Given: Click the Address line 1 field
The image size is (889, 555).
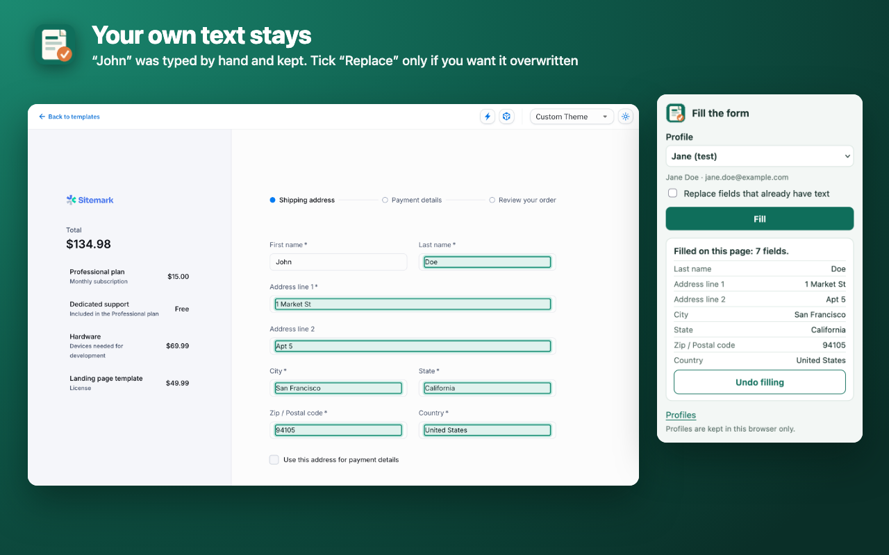Looking at the screenshot, I should (x=413, y=304).
